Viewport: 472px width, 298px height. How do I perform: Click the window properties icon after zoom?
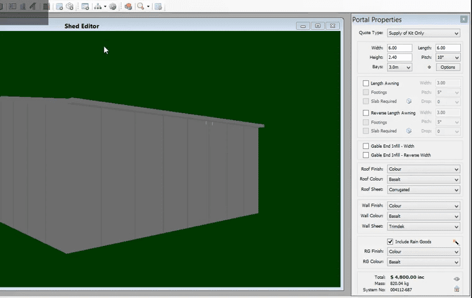click(x=158, y=6)
